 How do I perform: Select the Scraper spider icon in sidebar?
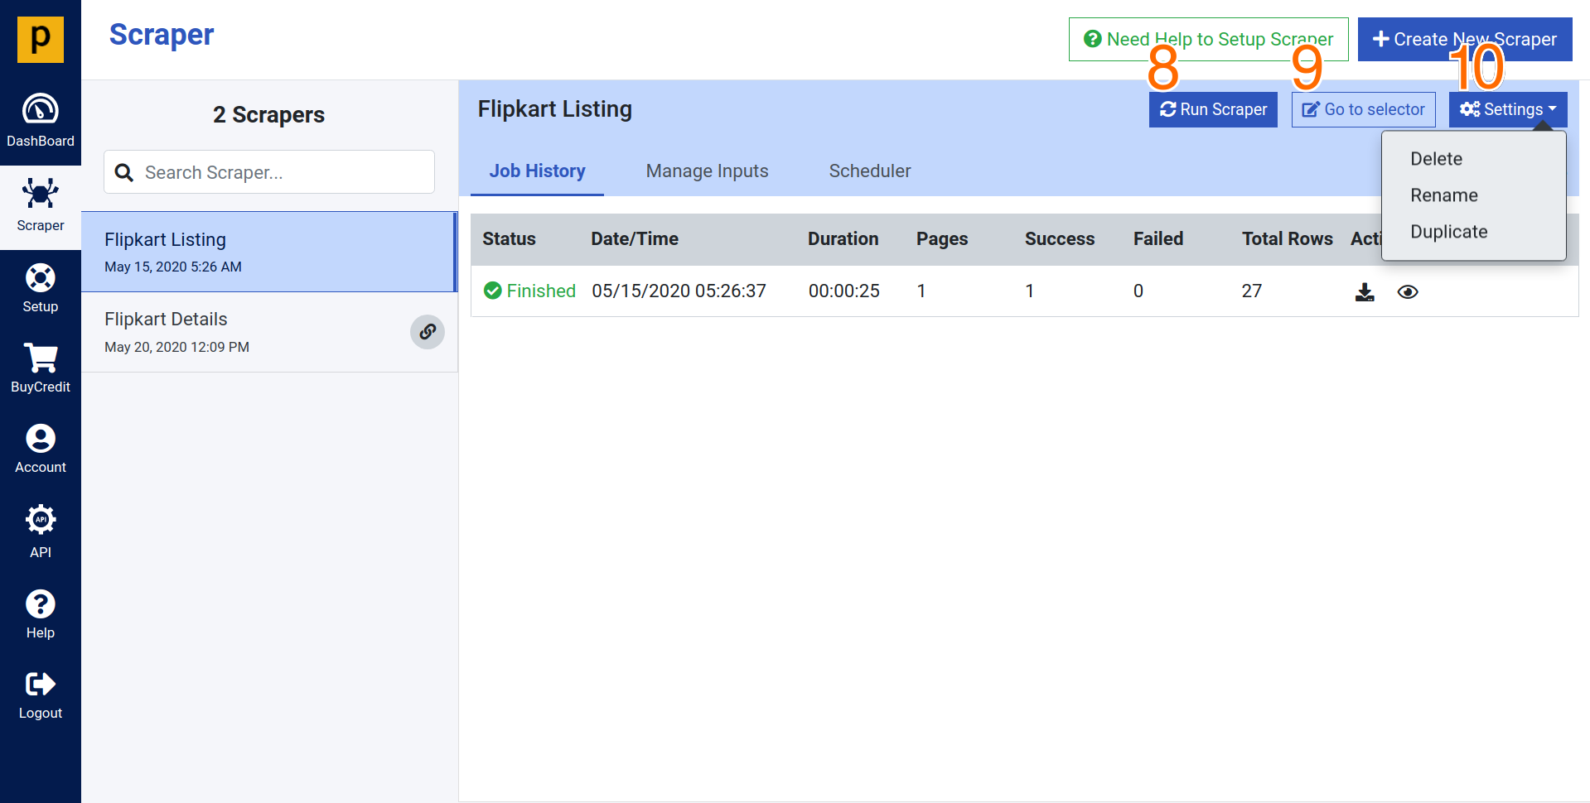pos(41,193)
